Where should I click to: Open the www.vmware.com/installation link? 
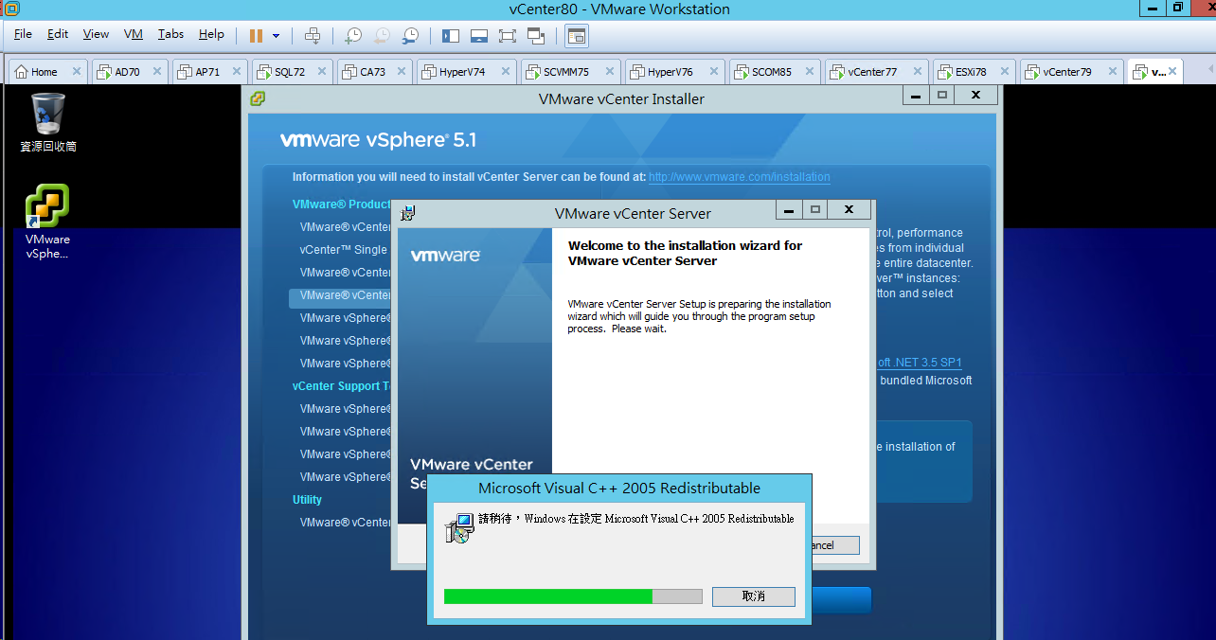tap(739, 177)
